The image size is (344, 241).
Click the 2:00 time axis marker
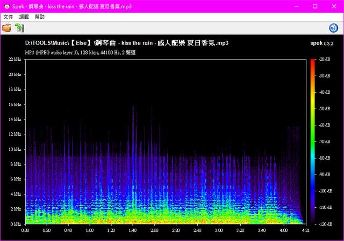point(154,230)
